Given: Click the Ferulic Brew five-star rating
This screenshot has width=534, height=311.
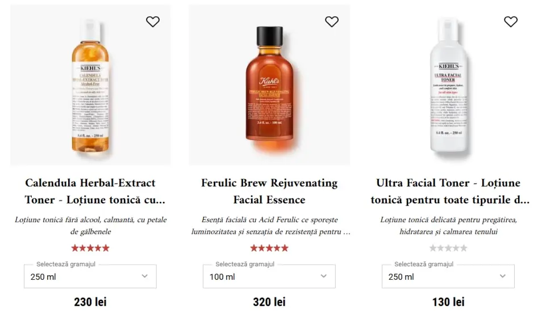Looking at the screenshot, I should pos(269,248).
